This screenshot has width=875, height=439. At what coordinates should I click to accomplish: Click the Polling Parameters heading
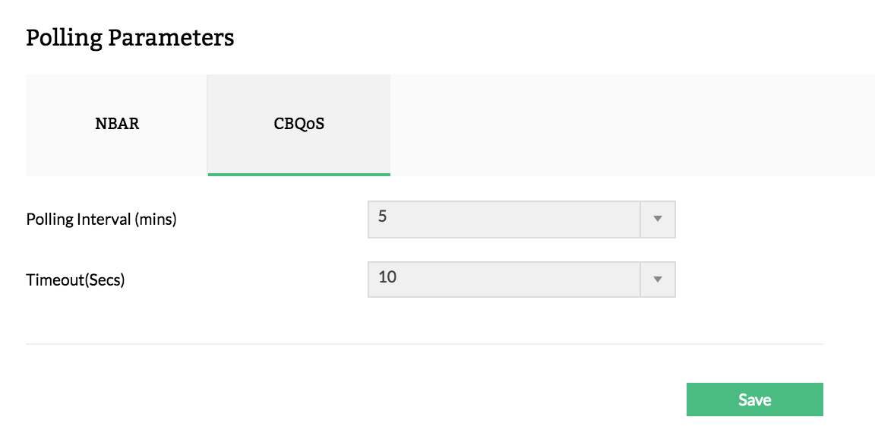[130, 38]
